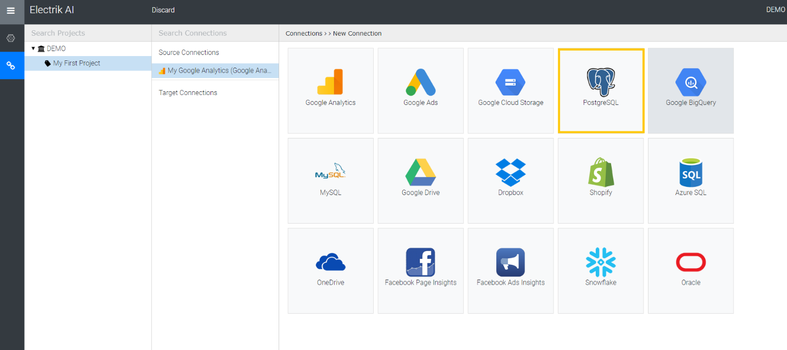Click the Target Connections section
Viewport: 787px width, 350px height.
[188, 93]
